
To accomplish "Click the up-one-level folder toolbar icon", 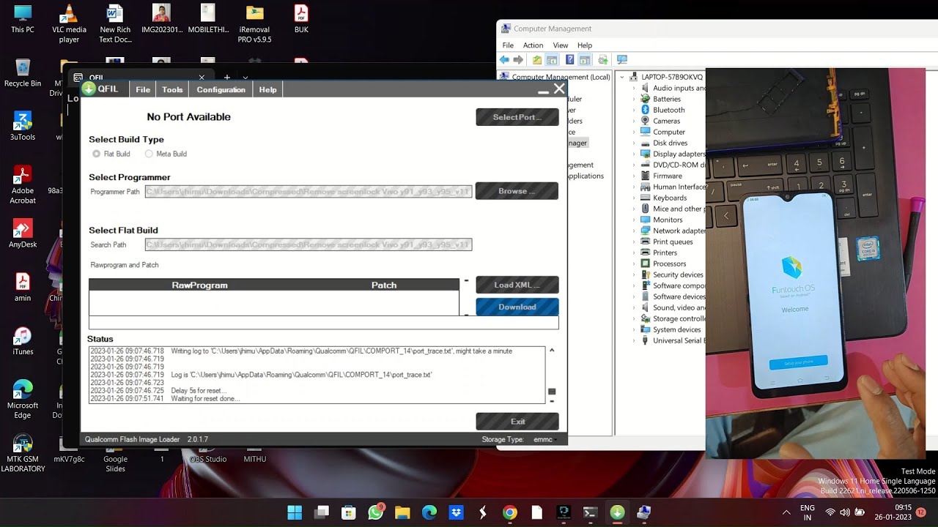I will coord(537,60).
